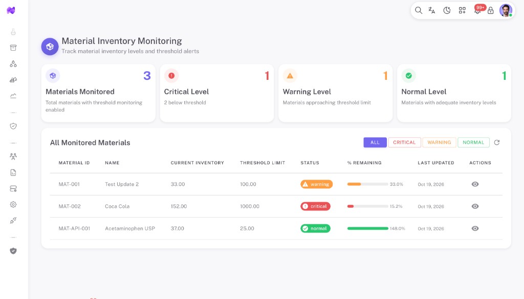The height and width of the screenshot is (299, 524).
Task: Click the MAT-002 material ID cell
Action: click(70, 206)
